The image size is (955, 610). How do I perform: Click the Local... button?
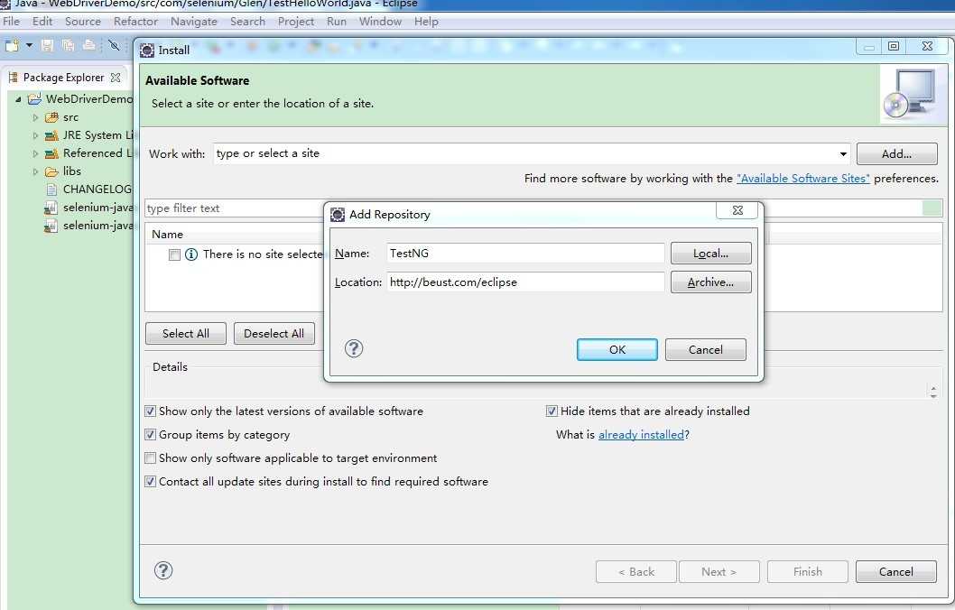click(x=710, y=254)
